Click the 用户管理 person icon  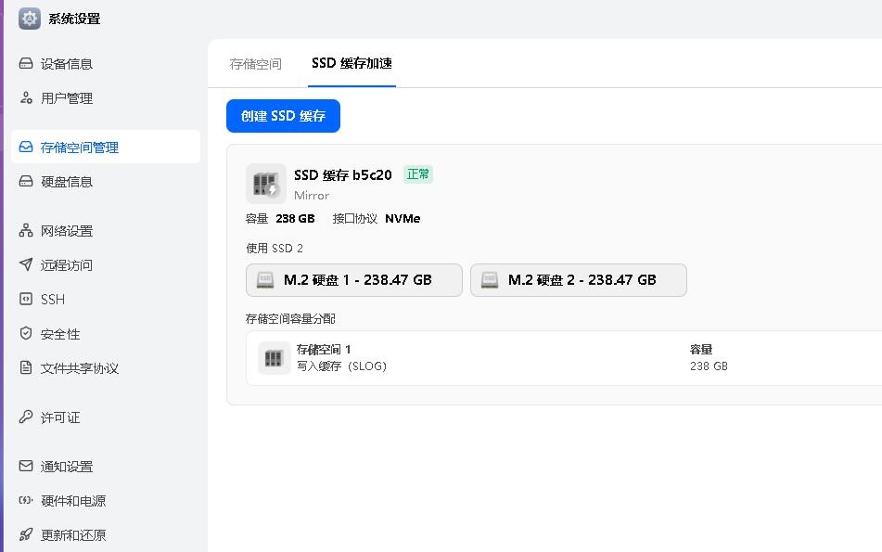26,97
